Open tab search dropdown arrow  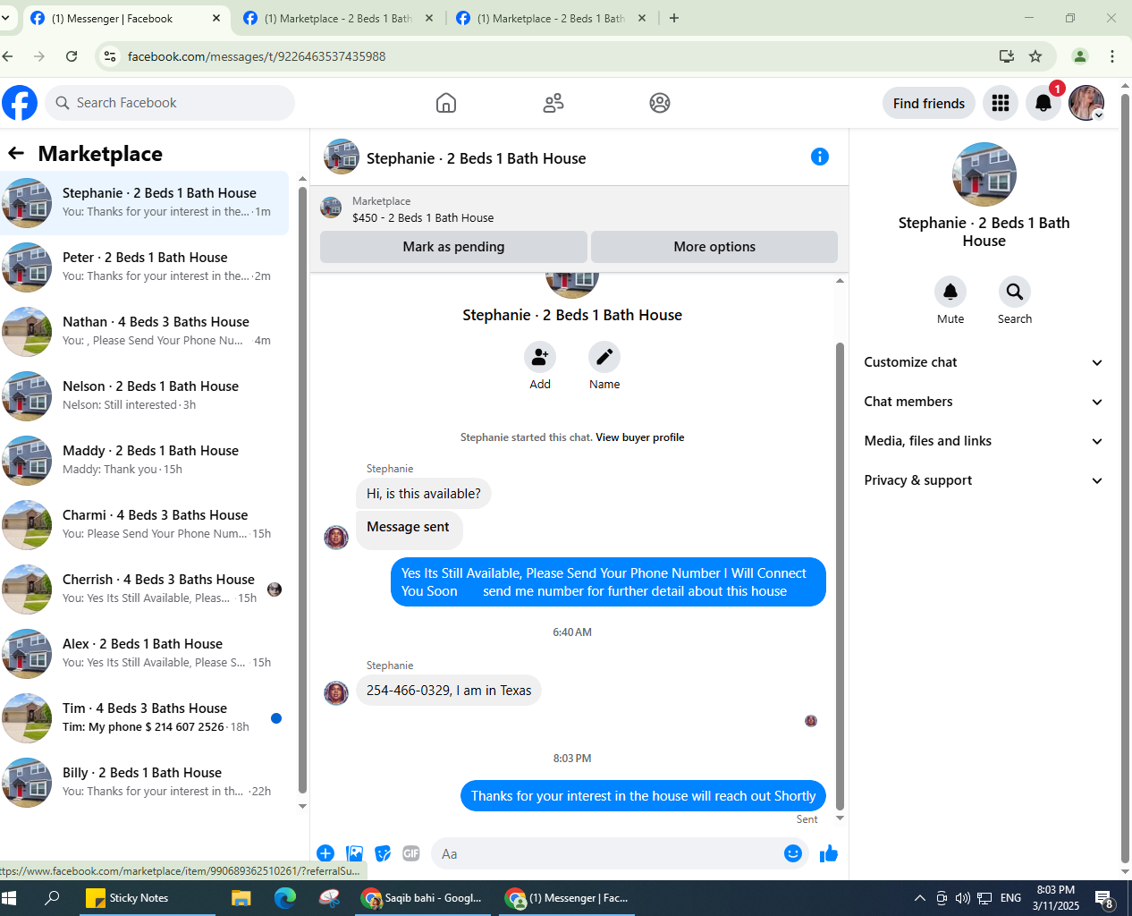[x=5, y=18]
